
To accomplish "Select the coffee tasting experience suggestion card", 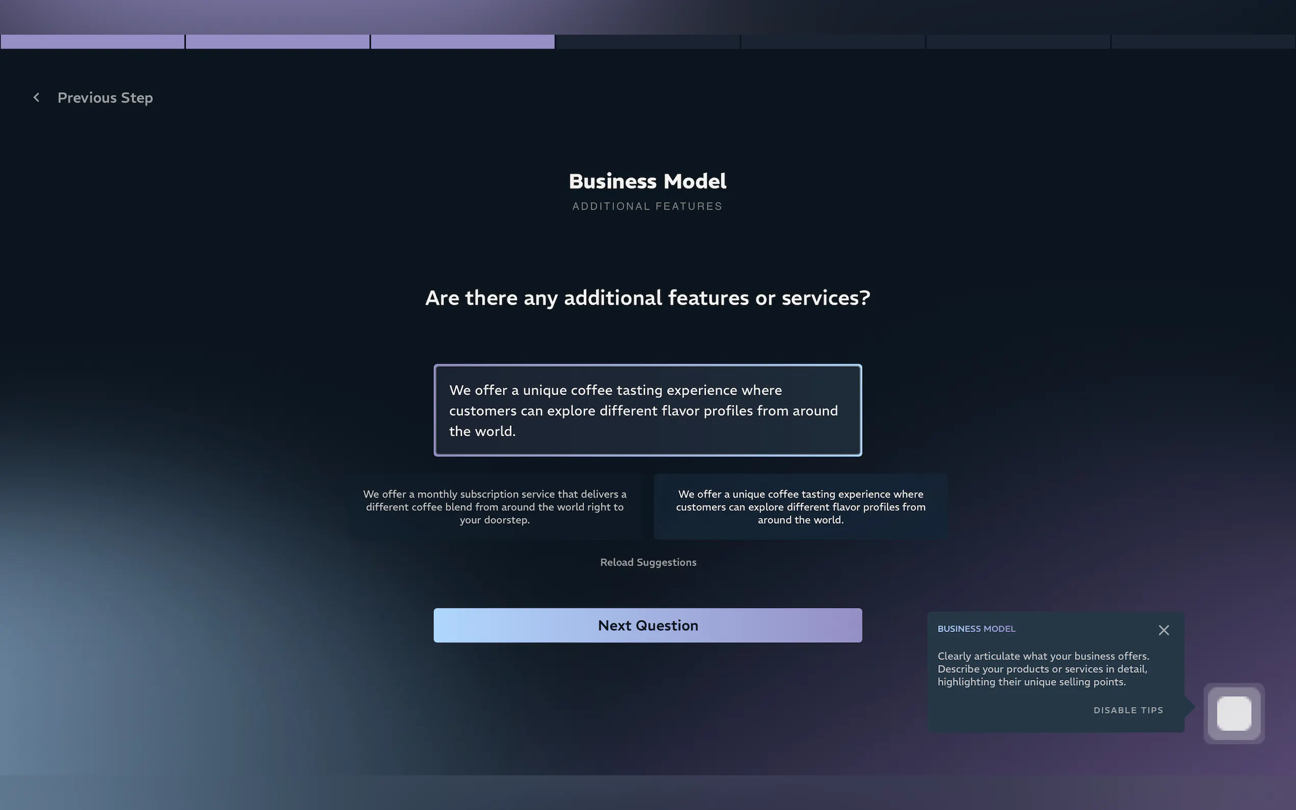I will pyautogui.click(x=800, y=506).
